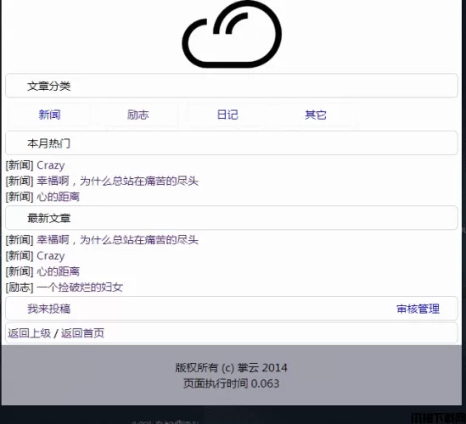Click the cloud logo at the top
The height and width of the screenshot is (424, 466).
(232, 34)
